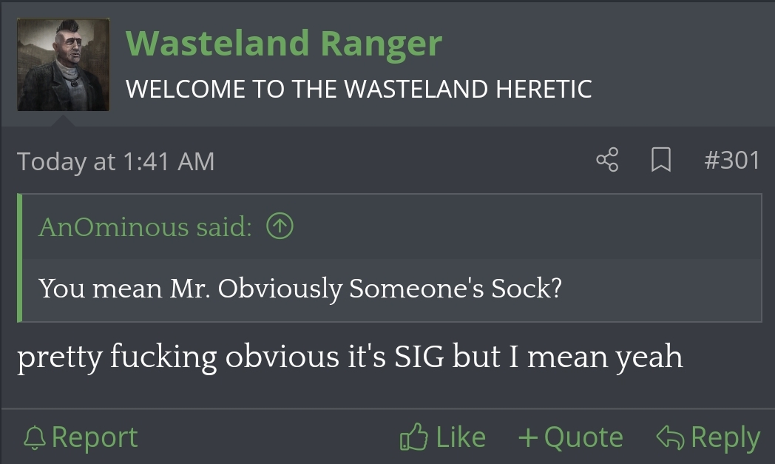Bookmark post #301 with the bookmark icon
The height and width of the screenshot is (464, 775).
[x=660, y=160]
